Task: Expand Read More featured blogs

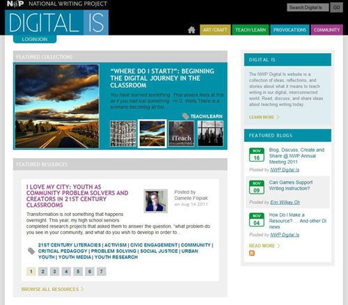Action: [264, 246]
